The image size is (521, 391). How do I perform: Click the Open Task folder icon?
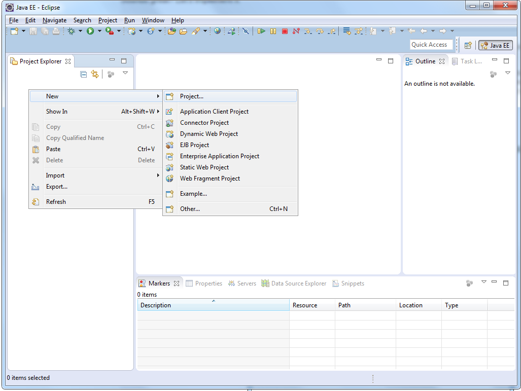(x=183, y=31)
